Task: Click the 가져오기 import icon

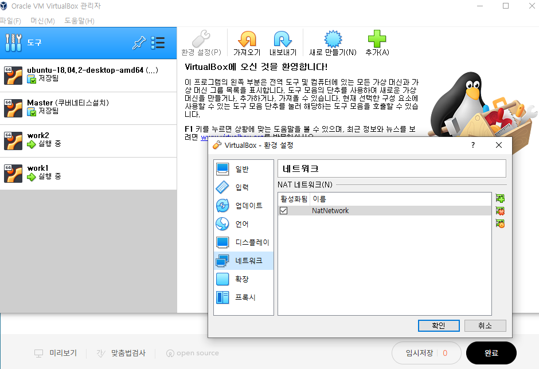Action: point(247,38)
